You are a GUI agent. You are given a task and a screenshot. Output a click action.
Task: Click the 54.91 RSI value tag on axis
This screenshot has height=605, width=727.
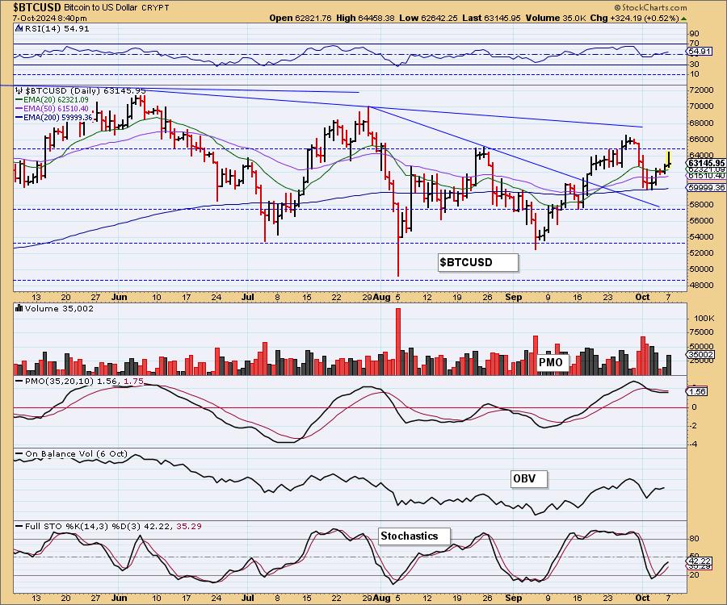coord(700,52)
